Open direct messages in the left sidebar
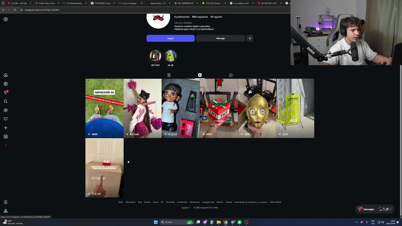Viewport: 402px width, 226px height. tap(6, 93)
